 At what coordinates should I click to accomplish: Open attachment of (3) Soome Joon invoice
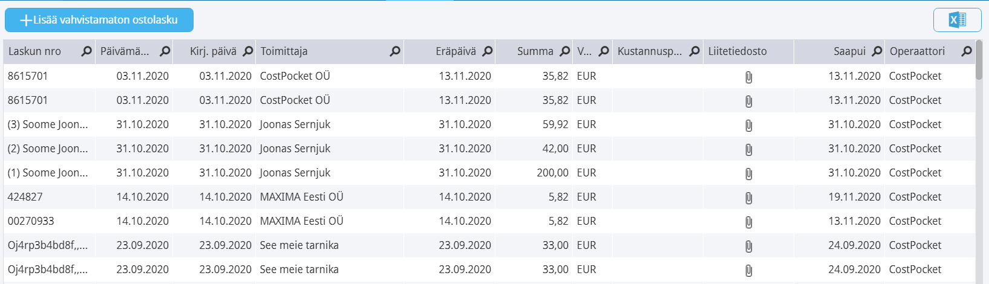pos(749,125)
